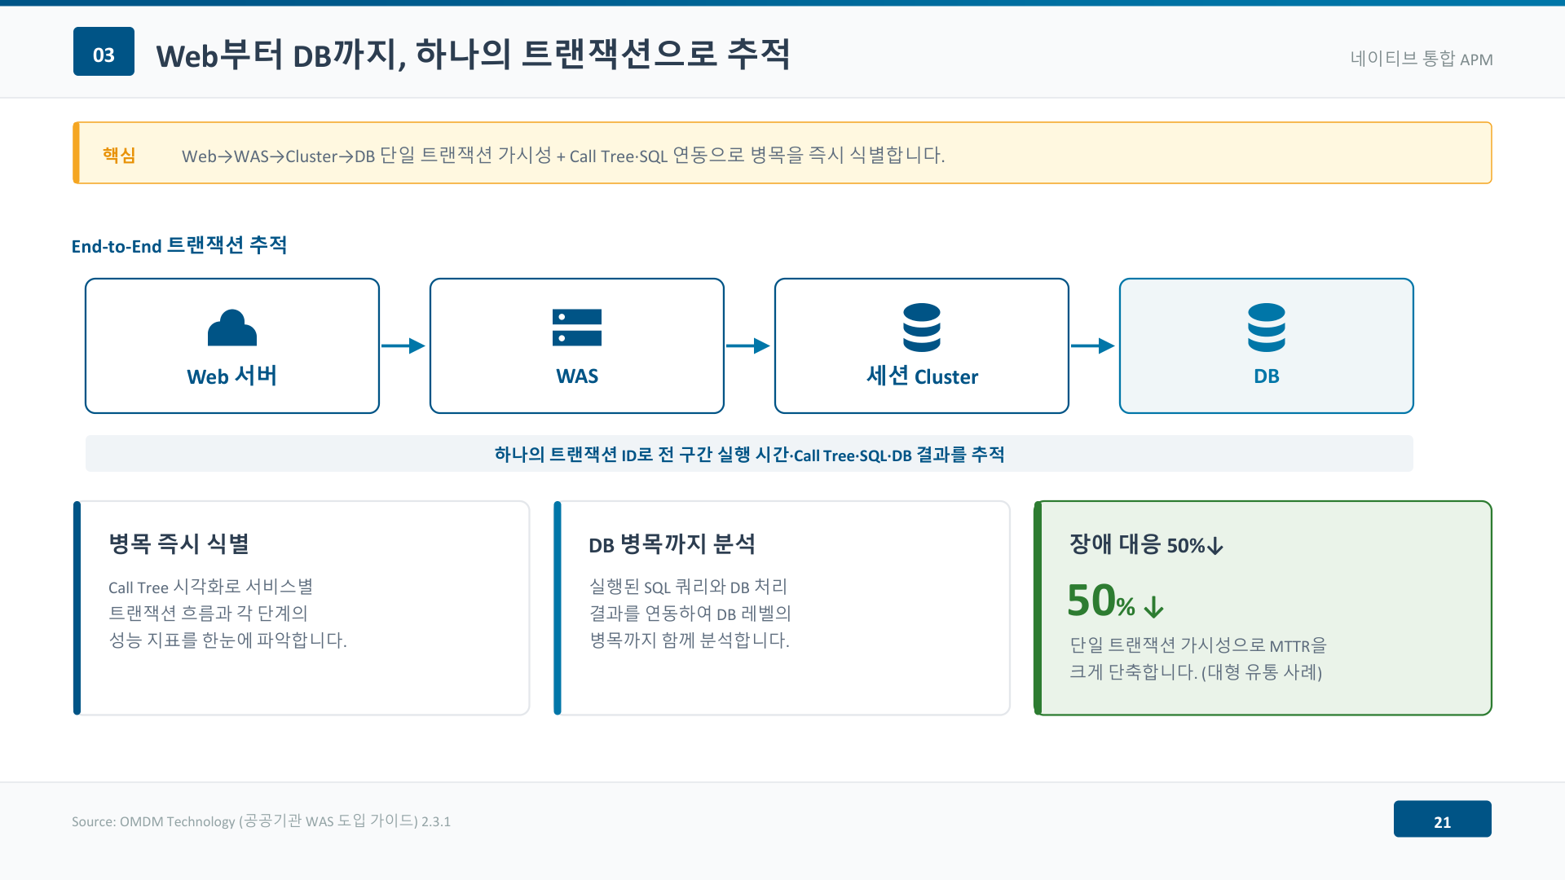Click the DB label in the shaded box
The width and height of the screenshot is (1565, 880).
(1267, 376)
